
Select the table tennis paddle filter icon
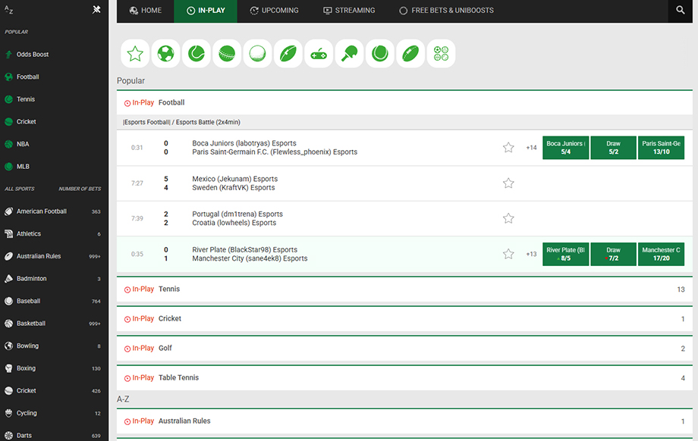pos(350,54)
